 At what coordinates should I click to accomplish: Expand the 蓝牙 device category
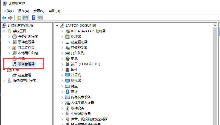coord(62,92)
